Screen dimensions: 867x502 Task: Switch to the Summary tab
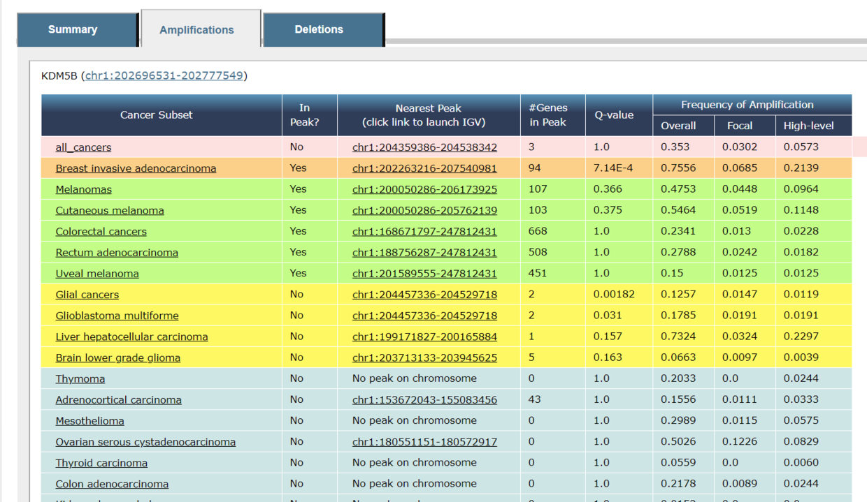click(x=73, y=29)
